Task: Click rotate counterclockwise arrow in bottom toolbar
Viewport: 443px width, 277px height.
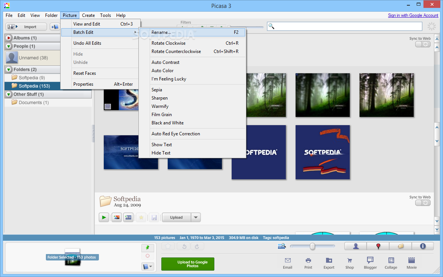Action: (x=184, y=246)
